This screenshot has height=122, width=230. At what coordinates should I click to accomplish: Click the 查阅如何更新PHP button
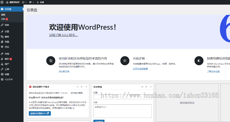tap(40, 113)
